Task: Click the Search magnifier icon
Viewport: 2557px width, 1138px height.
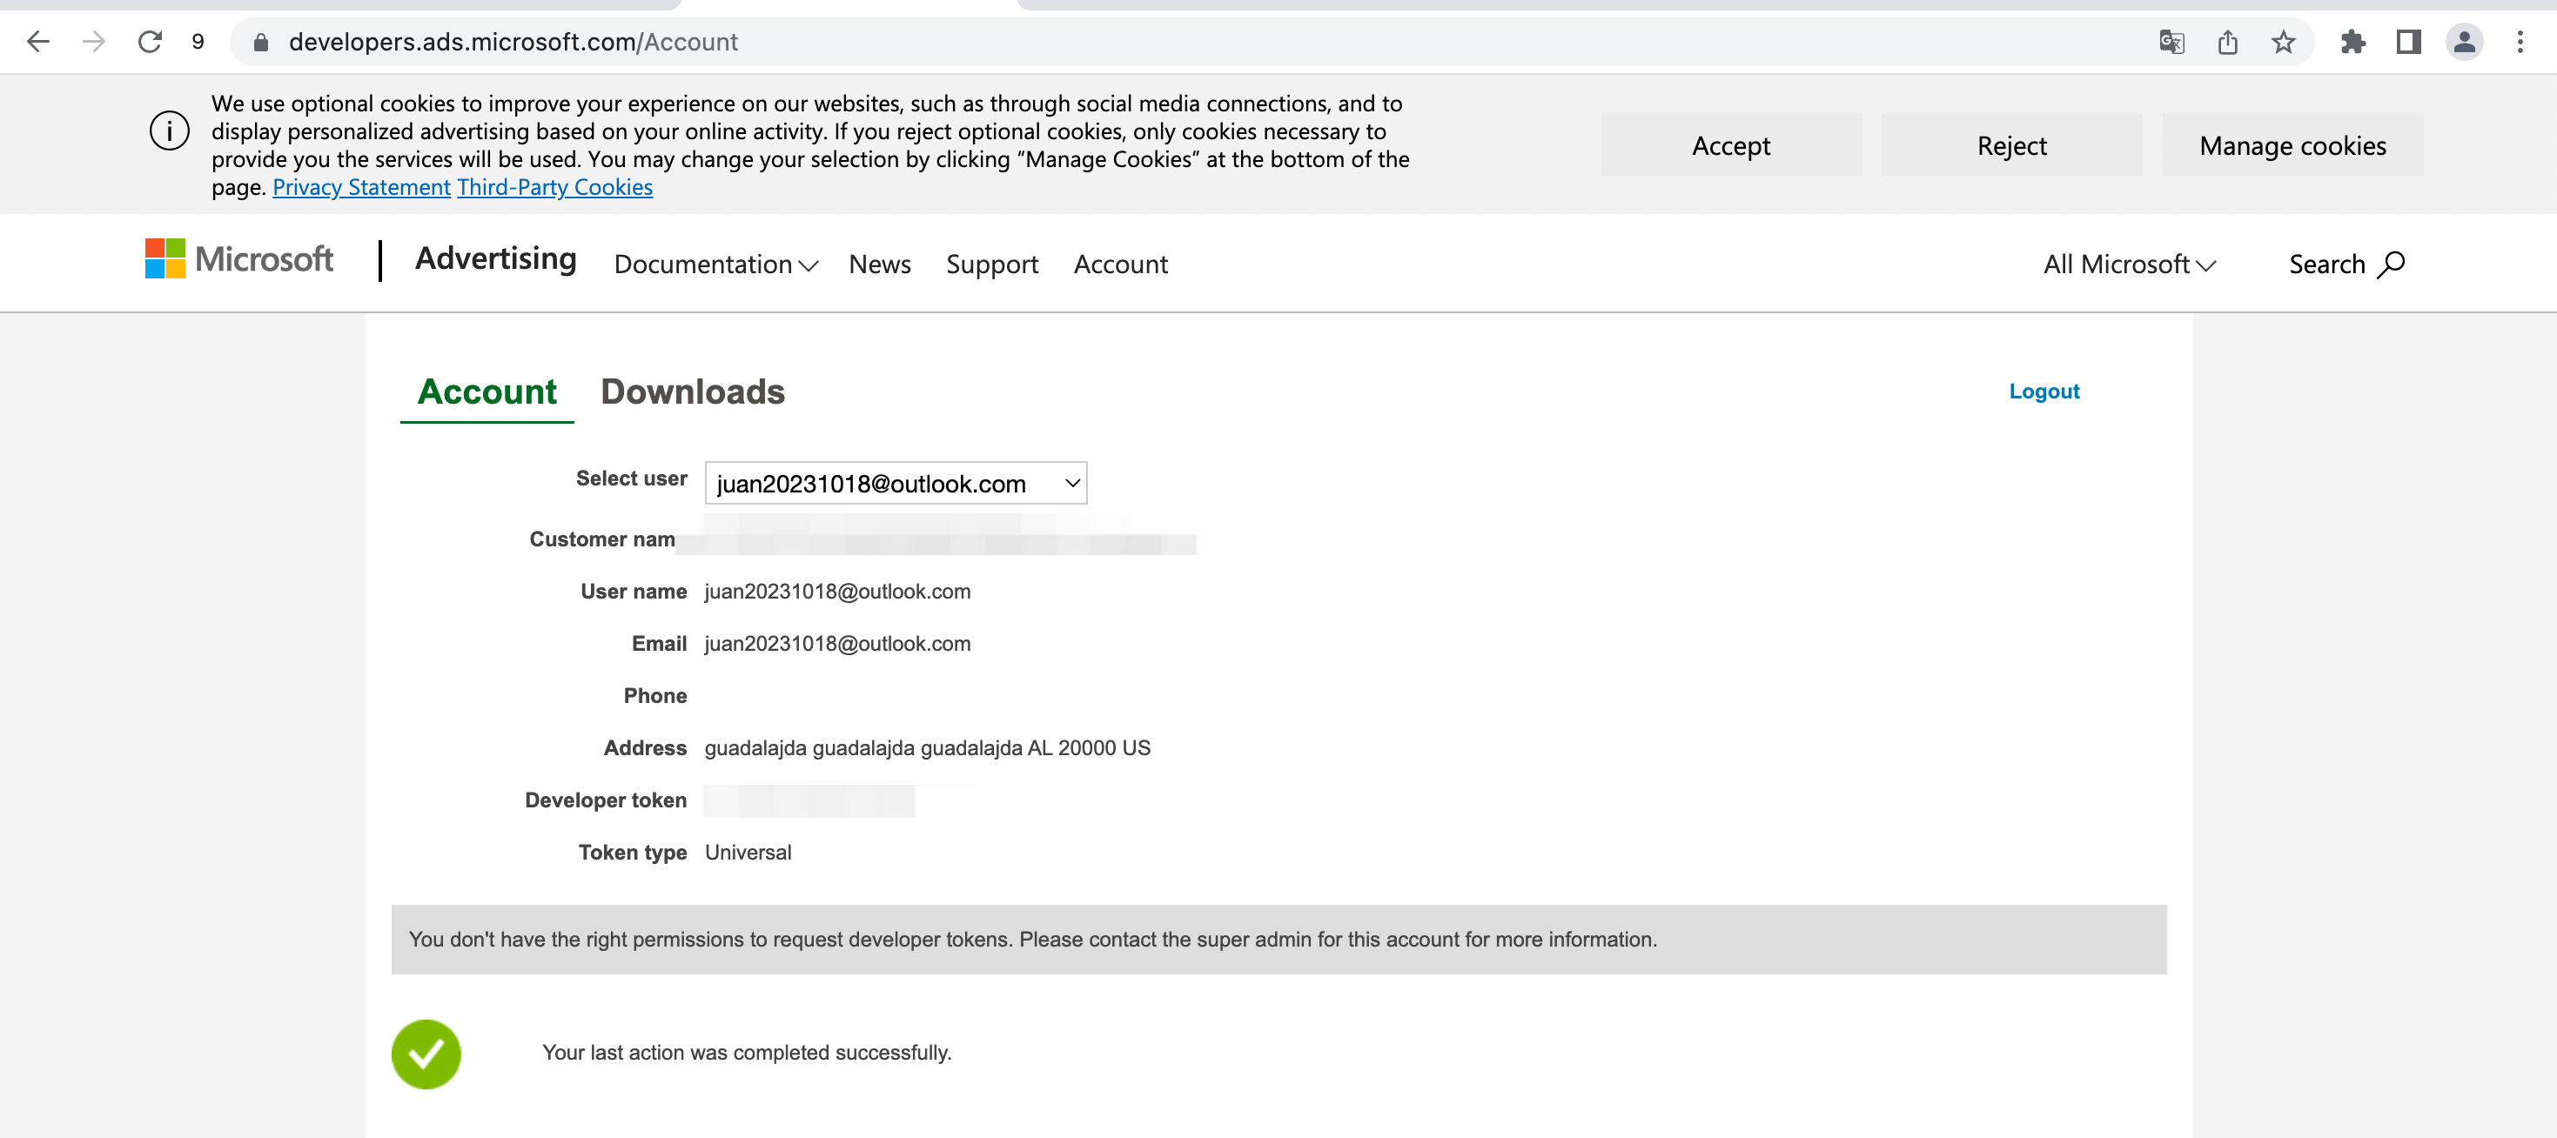Action: coord(2390,264)
